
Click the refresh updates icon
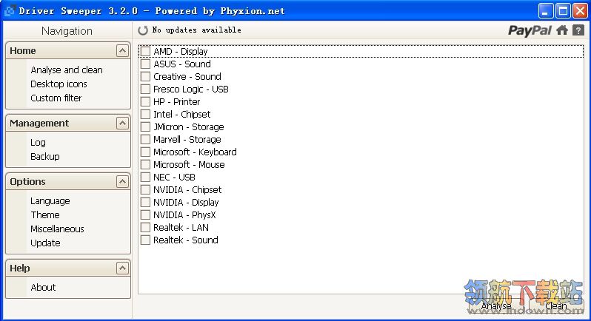coord(143,30)
